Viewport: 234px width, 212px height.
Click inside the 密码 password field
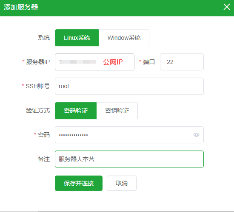pyautogui.click(x=129, y=135)
